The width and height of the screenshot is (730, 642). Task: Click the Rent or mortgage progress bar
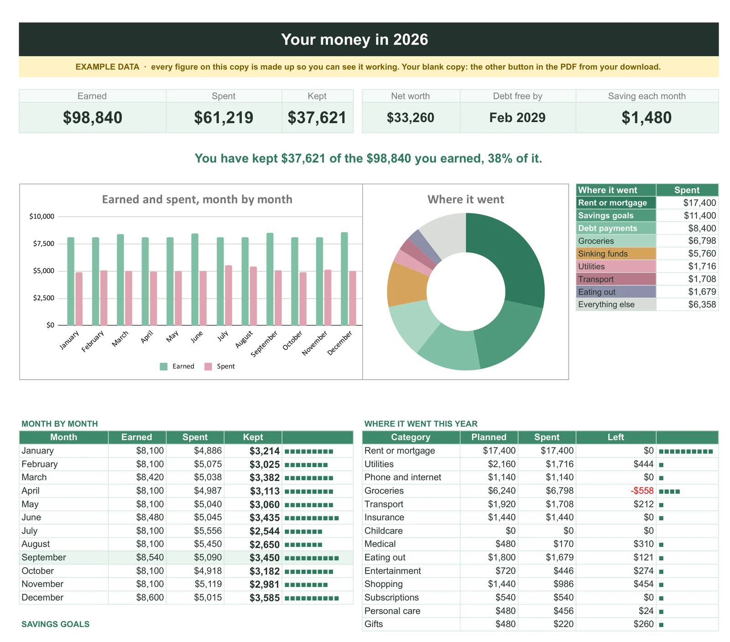(x=686, y=452)
